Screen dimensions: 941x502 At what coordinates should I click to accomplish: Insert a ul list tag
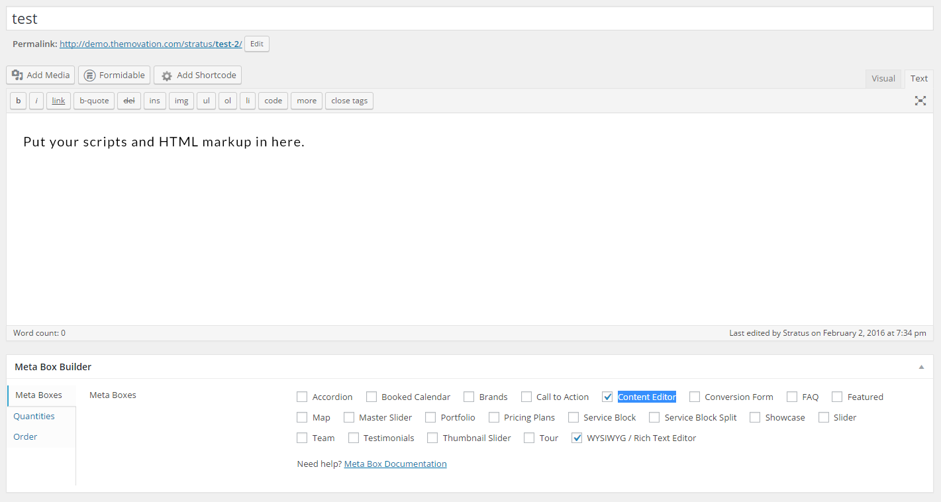point(207,101)
